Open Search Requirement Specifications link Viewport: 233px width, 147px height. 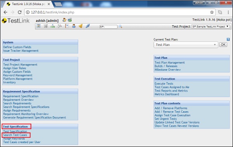pyautogui.click(x=26, y=107)
